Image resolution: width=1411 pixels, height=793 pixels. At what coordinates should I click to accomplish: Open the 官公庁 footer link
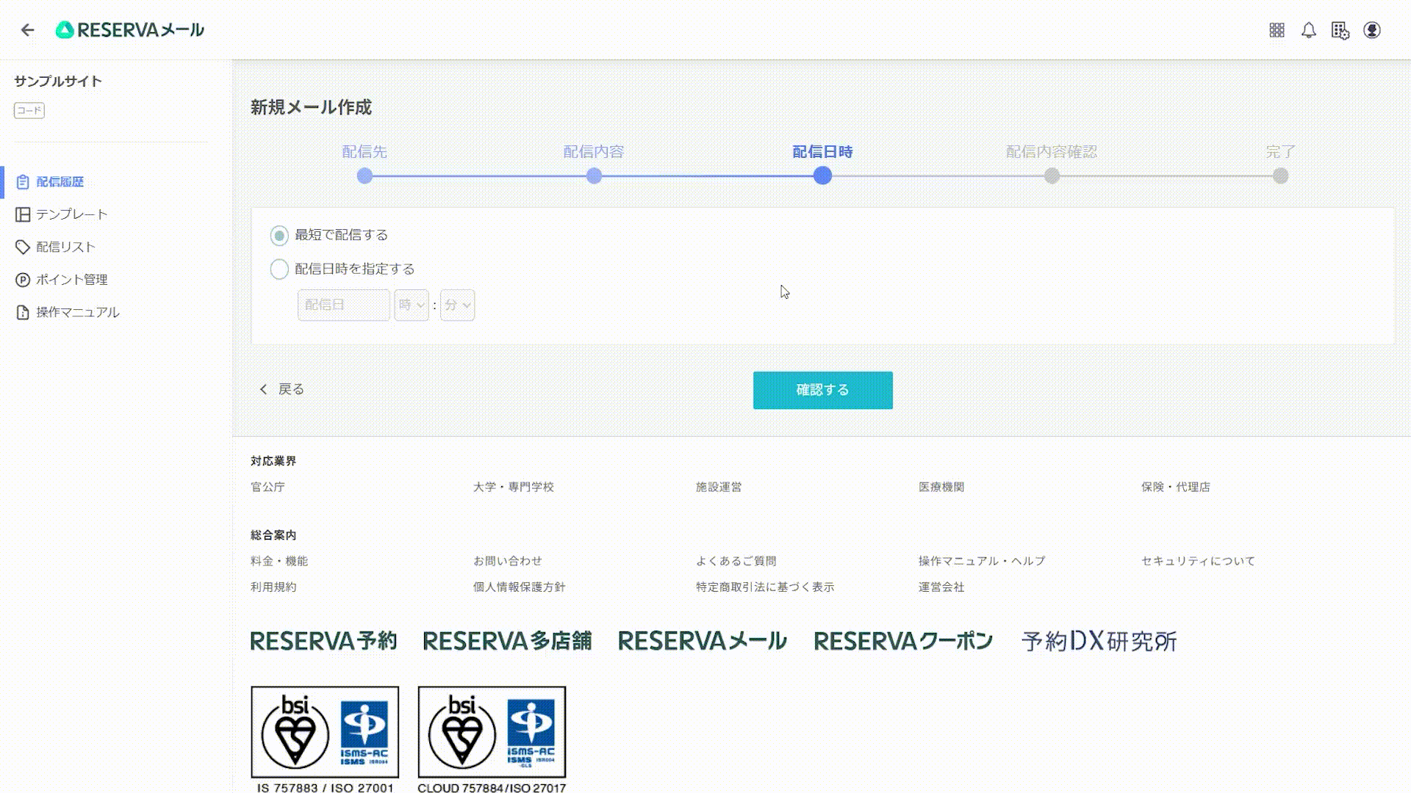tap(268, 487)
